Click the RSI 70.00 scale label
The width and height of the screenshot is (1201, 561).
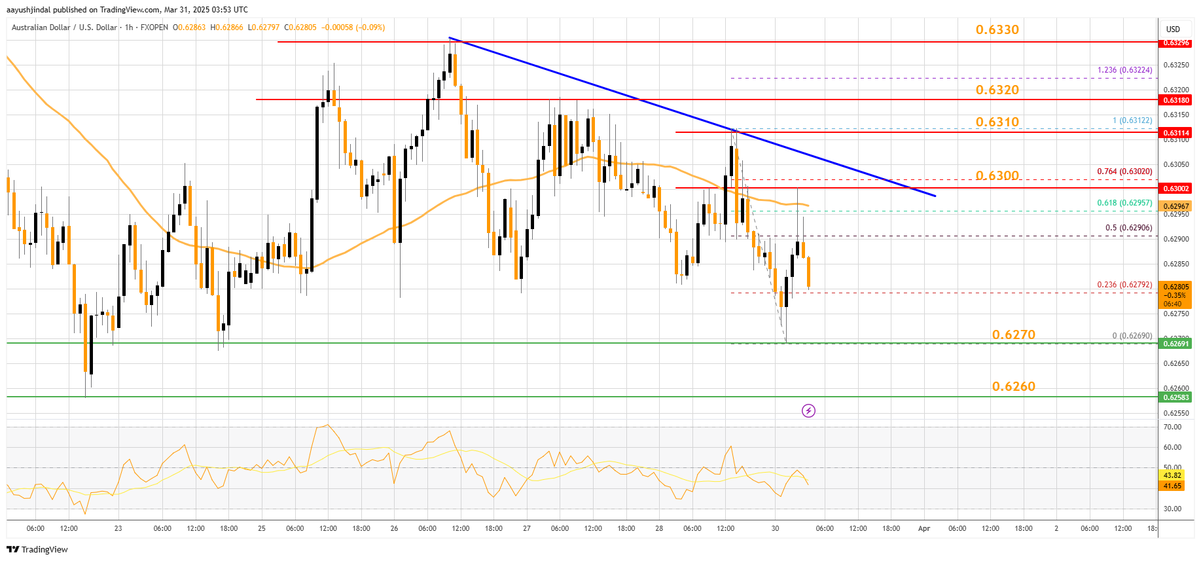(1172, 427)
